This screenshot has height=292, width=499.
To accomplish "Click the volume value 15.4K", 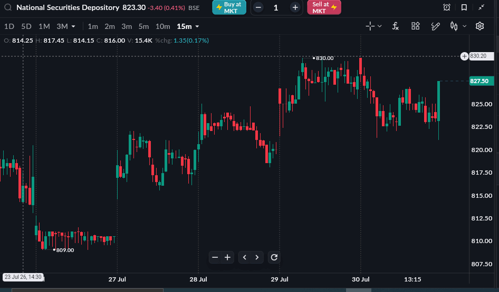I will coord(143,41).
